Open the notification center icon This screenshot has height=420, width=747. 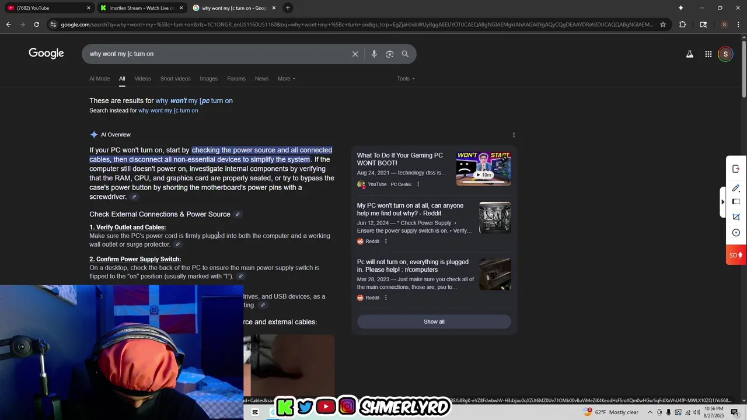point(735,412)
